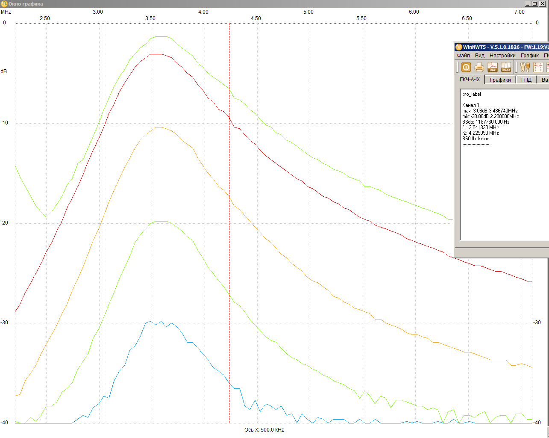Open the Вид menu

click(x=480, y=56)
